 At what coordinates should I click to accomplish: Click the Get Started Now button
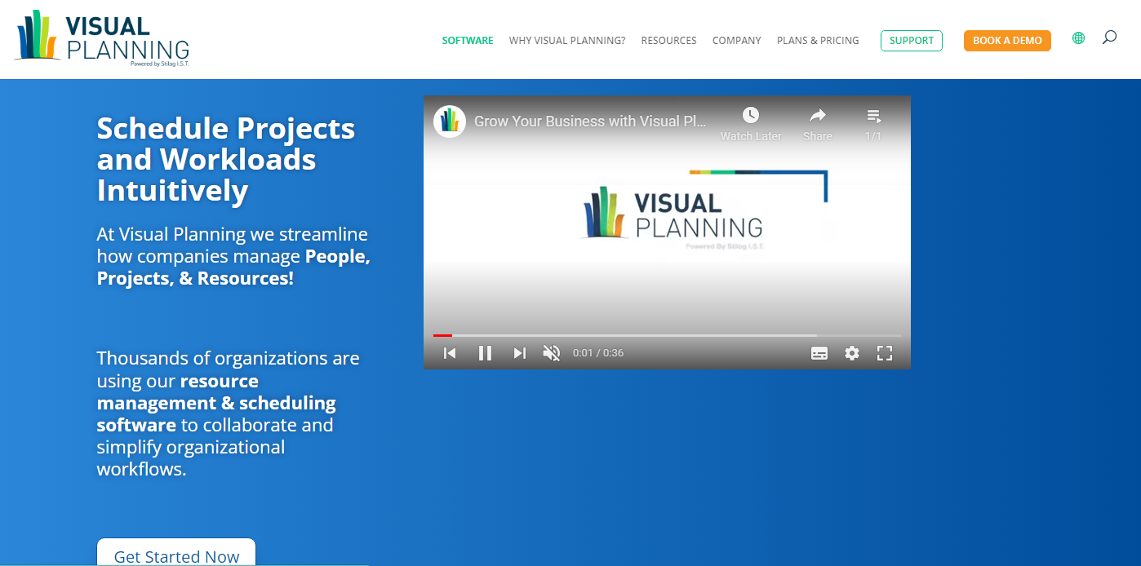point(176,552)
